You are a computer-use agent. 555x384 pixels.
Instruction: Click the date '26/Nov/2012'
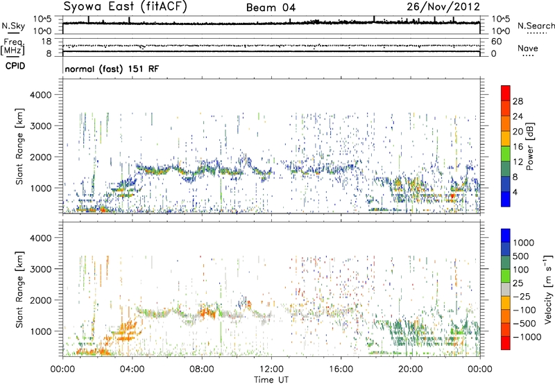click(443, 7)
